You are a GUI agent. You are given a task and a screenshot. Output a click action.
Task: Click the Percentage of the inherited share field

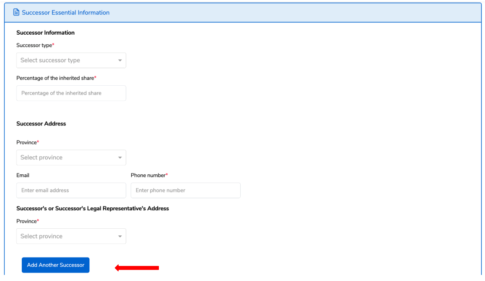point(71,93)
